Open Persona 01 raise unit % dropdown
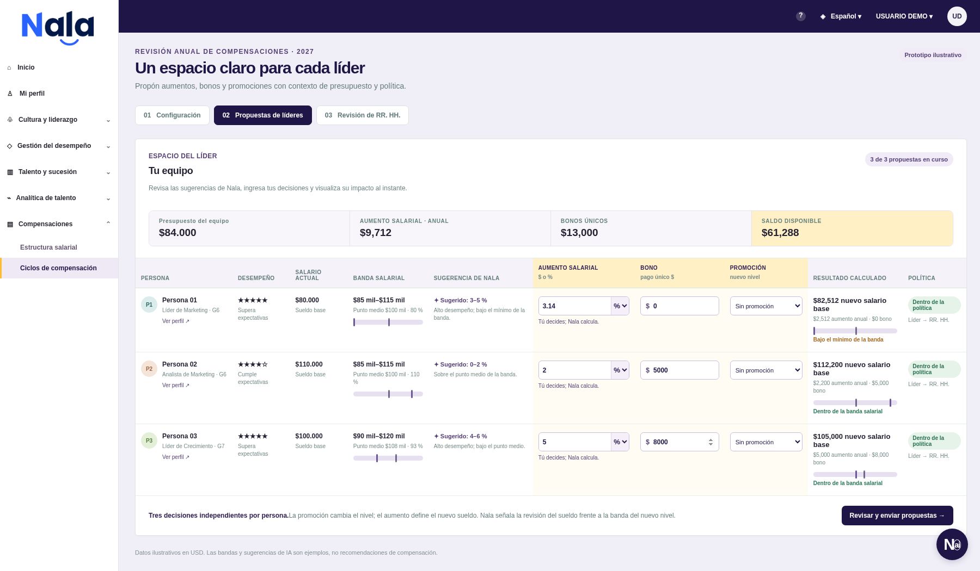This screenshot has width=980, height=571. point(620,306)
